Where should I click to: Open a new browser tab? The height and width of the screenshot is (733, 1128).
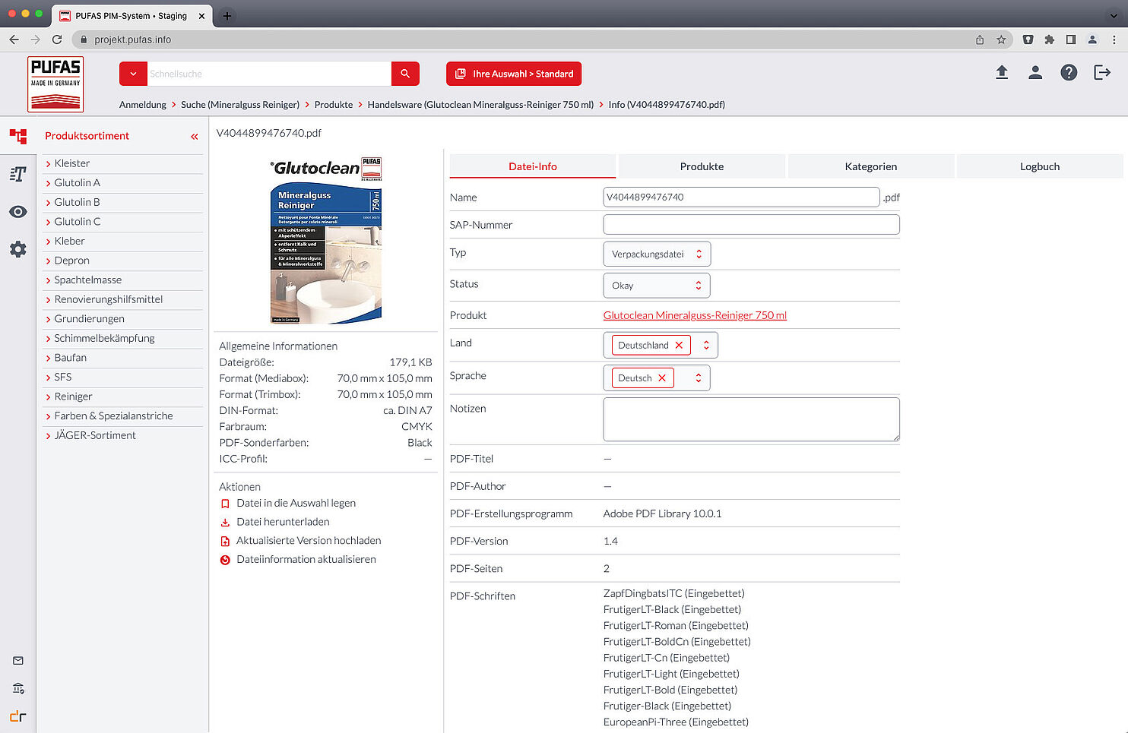click(227, 15)
